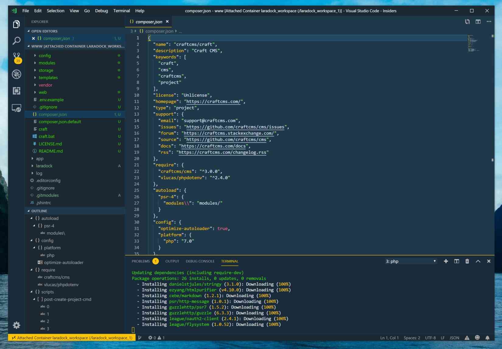This screenshot has width=502, height=349.
Task: Open the Source Control view
Action: (x=16, y=57)
